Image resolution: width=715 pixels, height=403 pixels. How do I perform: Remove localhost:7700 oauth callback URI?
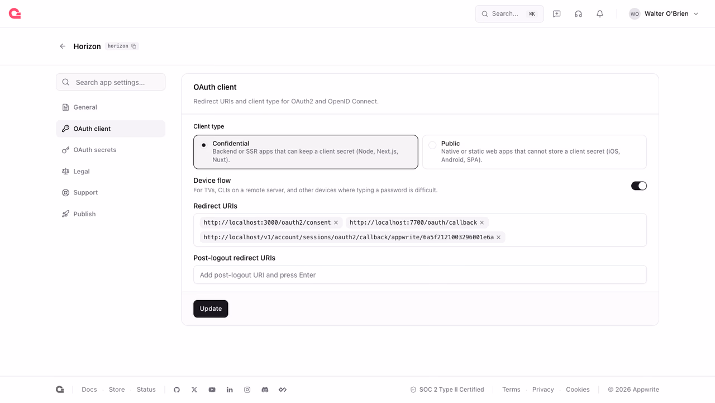pyautogui.click(x=482, y=222)
